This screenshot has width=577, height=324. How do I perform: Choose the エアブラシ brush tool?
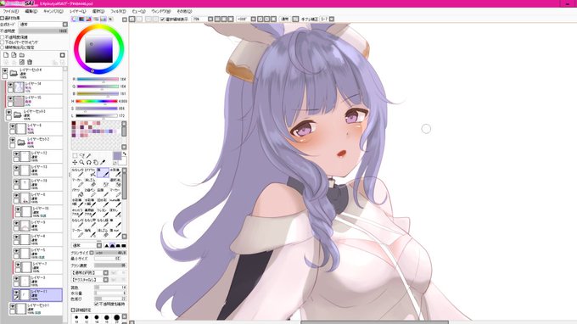90,172
